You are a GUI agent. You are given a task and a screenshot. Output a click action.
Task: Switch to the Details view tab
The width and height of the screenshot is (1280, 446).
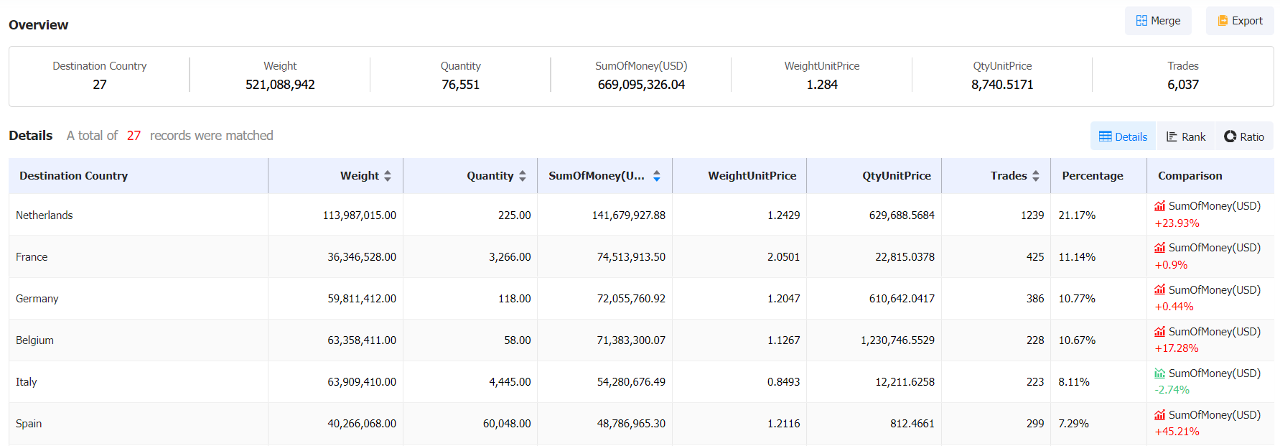click(1123, 136)
